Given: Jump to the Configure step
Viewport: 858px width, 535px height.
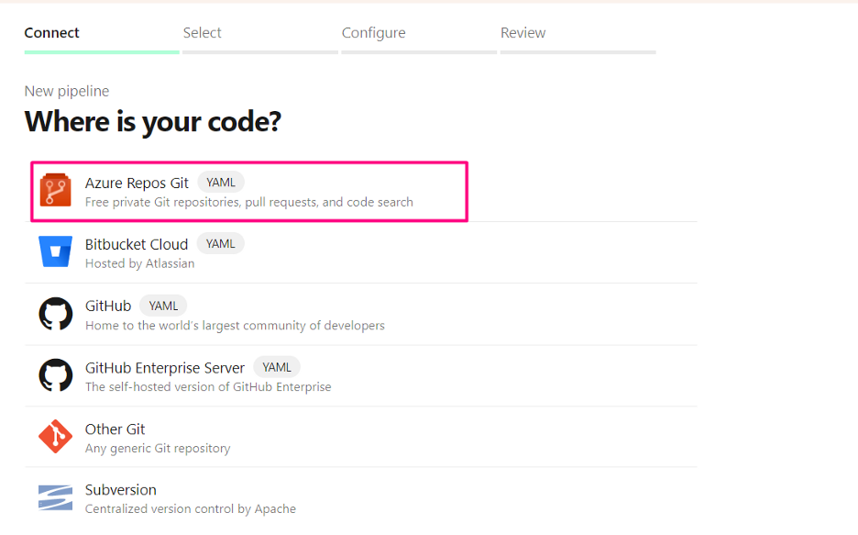Looking at the screenshot, I should pyautogui.click(x=373, y=32).
